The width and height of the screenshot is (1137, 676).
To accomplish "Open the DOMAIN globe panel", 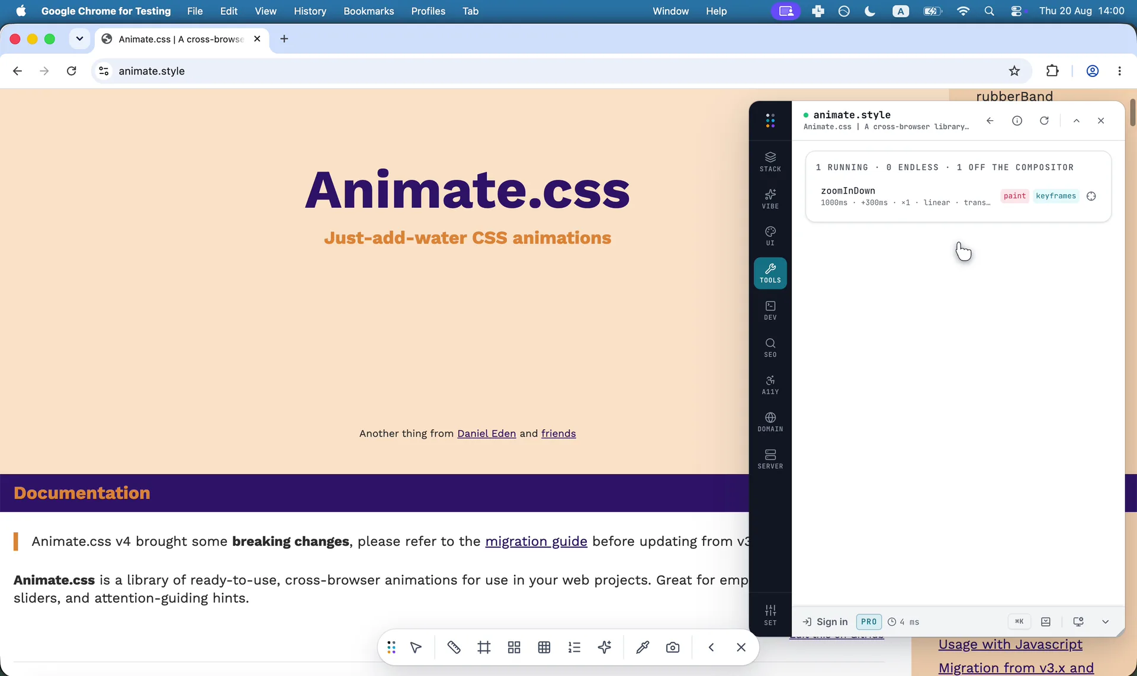I will click(770, 422).
